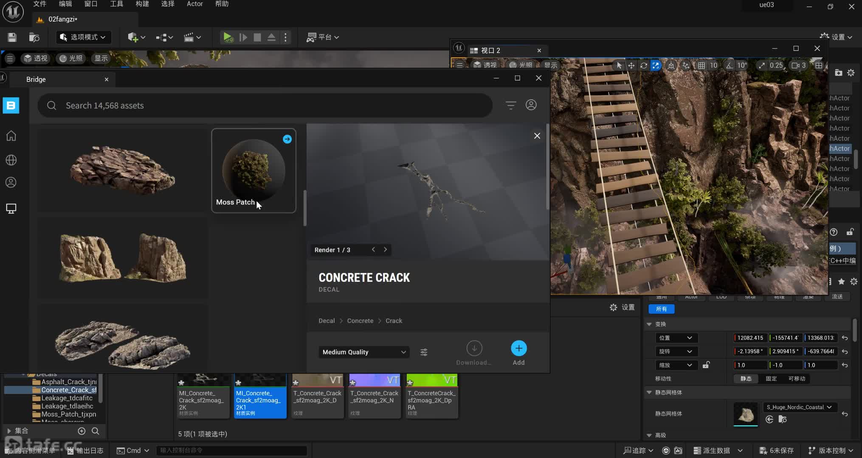Open the Bridge local monitor icon
The image size is (862, 458).
click(11, 209)
